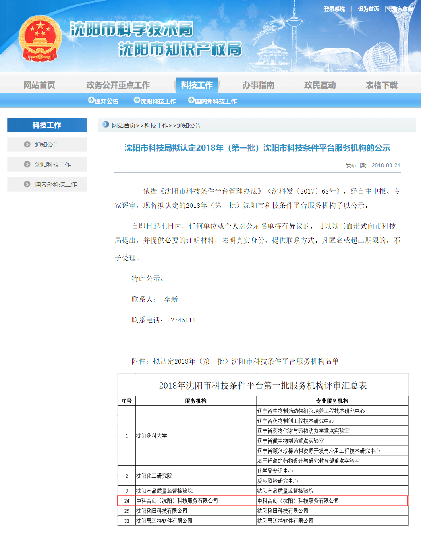Click sidebar bullet icon next to 通知公告

coord(27,145)
